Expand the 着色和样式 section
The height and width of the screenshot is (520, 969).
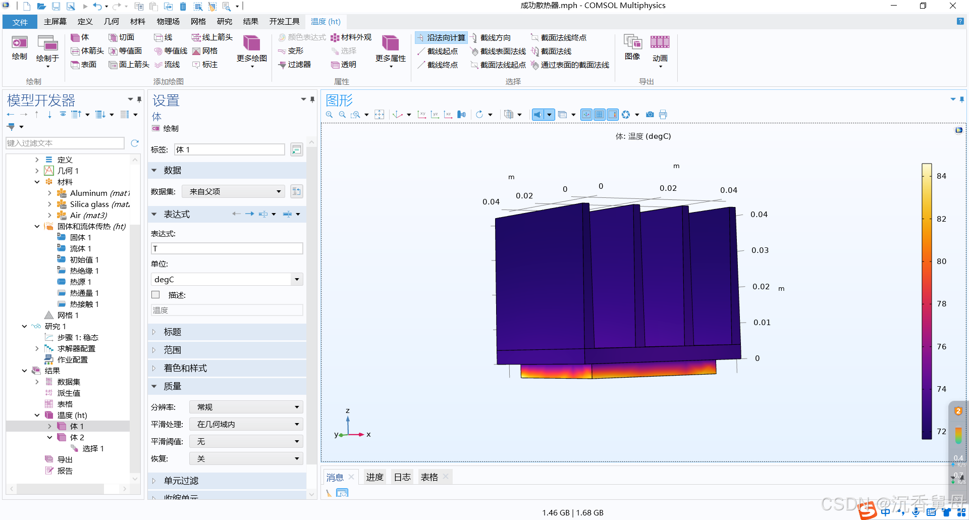pyautogui.click(x=227, y=368)
